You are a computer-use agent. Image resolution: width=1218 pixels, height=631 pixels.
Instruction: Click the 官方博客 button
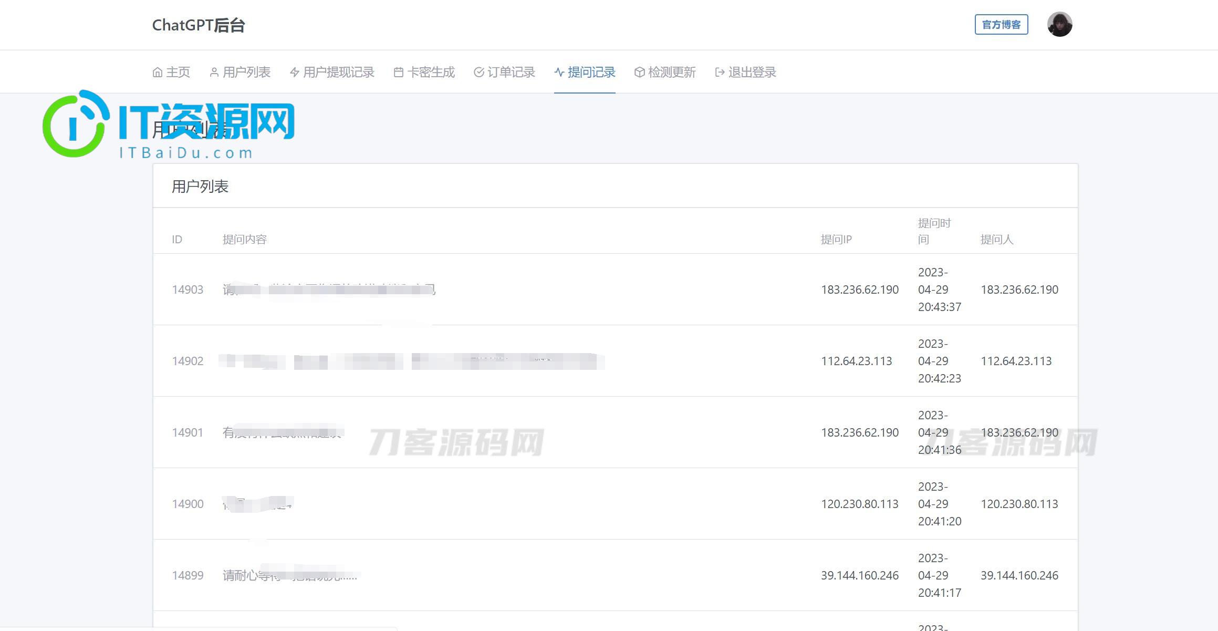1001,25
